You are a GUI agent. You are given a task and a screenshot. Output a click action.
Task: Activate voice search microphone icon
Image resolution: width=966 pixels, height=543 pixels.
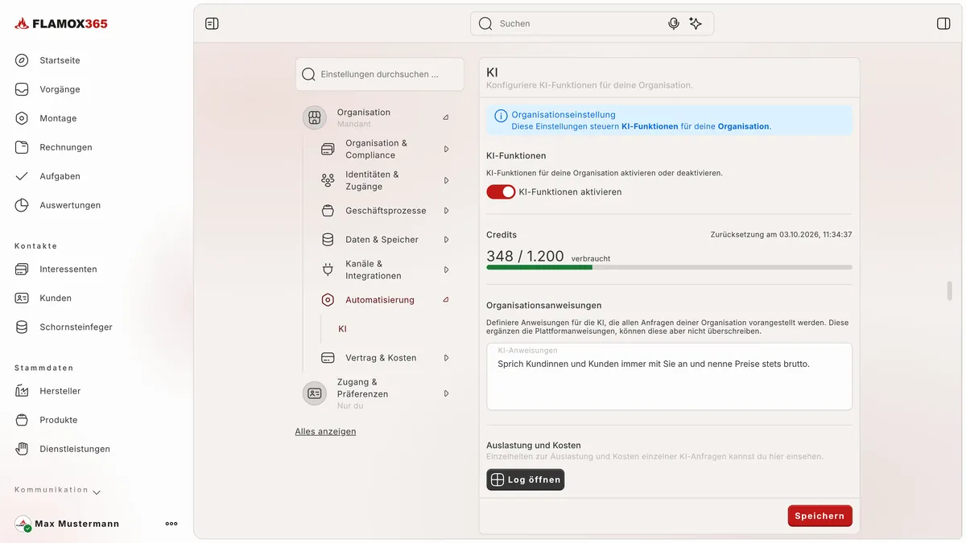pyautogui.click(x=674, y=23)
